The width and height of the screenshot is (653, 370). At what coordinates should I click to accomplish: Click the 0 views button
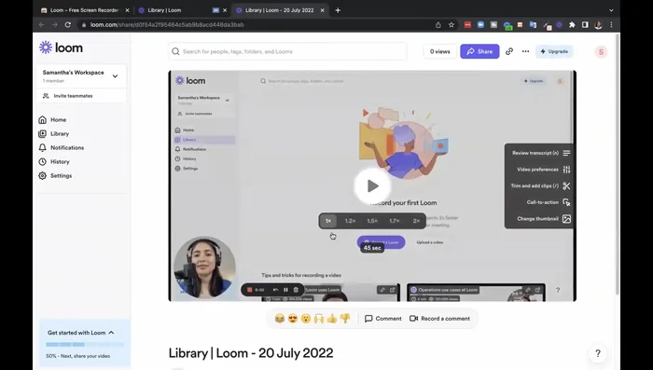point(439,51)
